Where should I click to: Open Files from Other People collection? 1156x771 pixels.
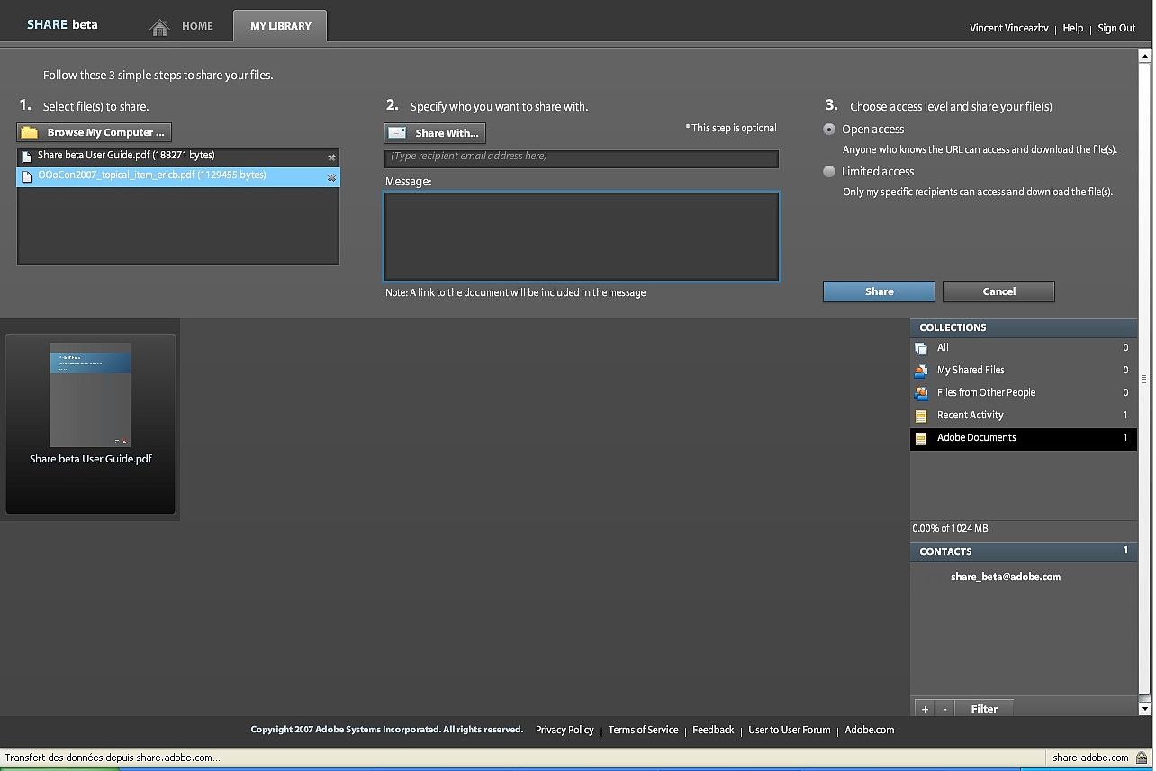click(1024, 392)
